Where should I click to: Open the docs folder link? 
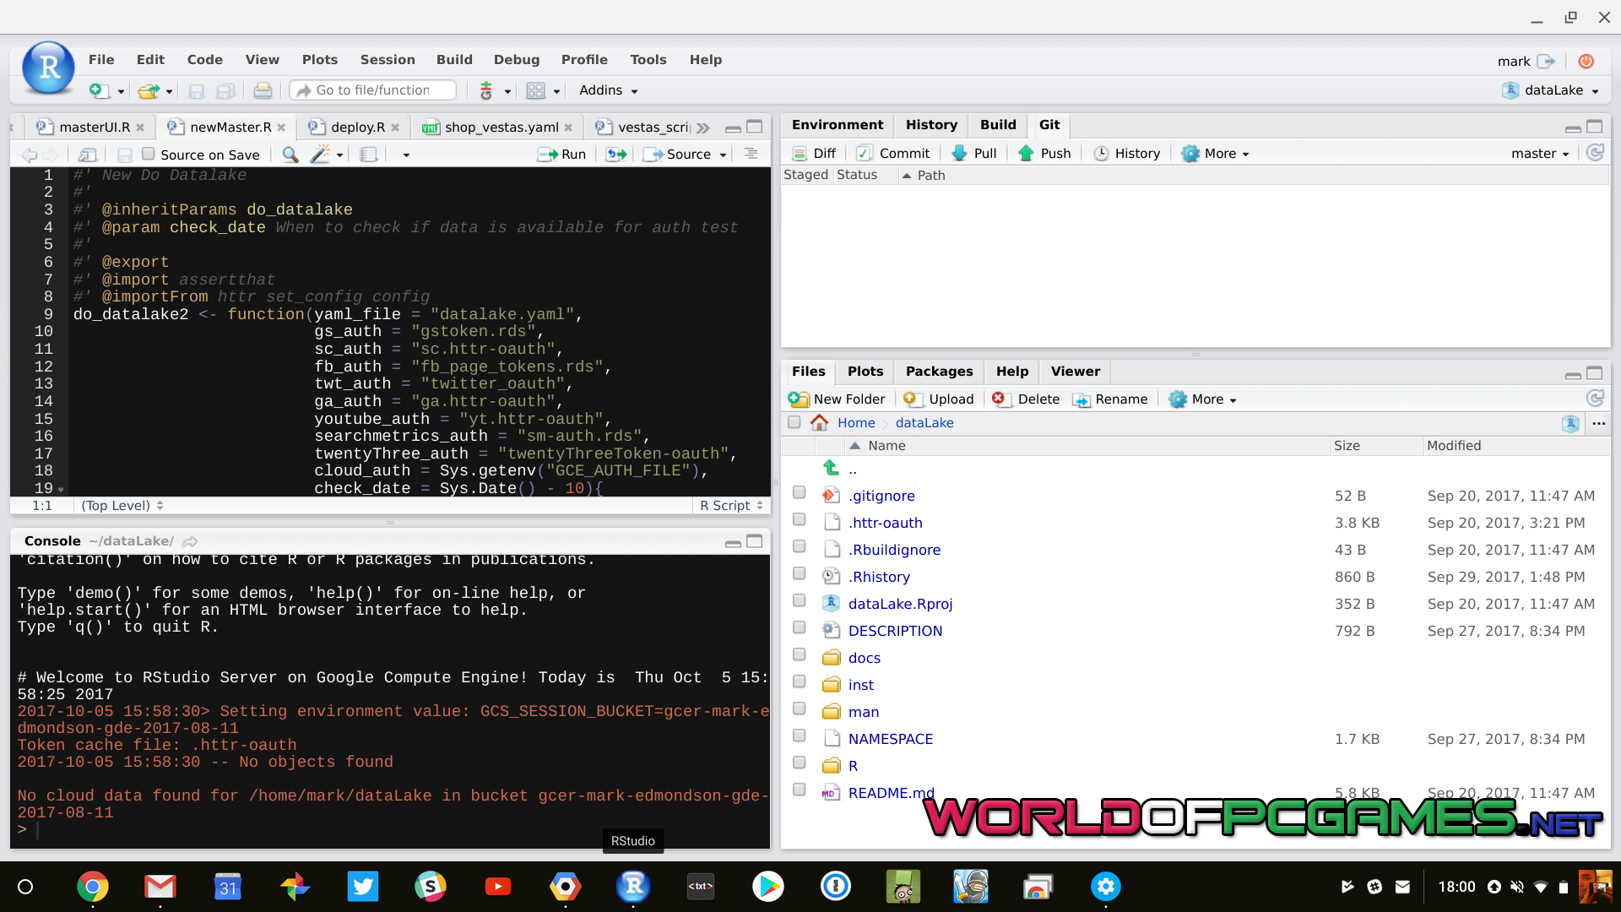click(864, 658)
